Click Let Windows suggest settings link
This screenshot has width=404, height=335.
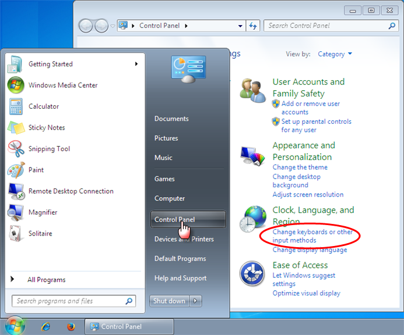pos(304,280)
